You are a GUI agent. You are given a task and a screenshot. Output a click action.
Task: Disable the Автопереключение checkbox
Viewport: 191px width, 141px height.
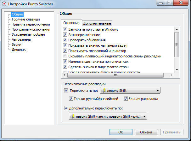[65, 35]
